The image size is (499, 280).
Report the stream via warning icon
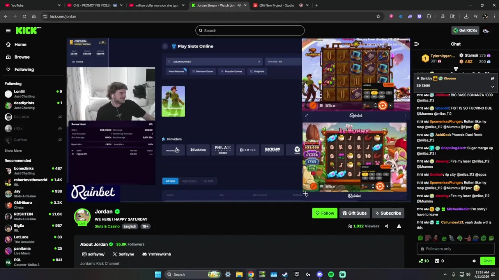pyautogui.click(x=399, y=226)
